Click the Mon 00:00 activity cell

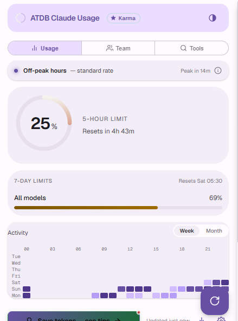tap(27, 296)
